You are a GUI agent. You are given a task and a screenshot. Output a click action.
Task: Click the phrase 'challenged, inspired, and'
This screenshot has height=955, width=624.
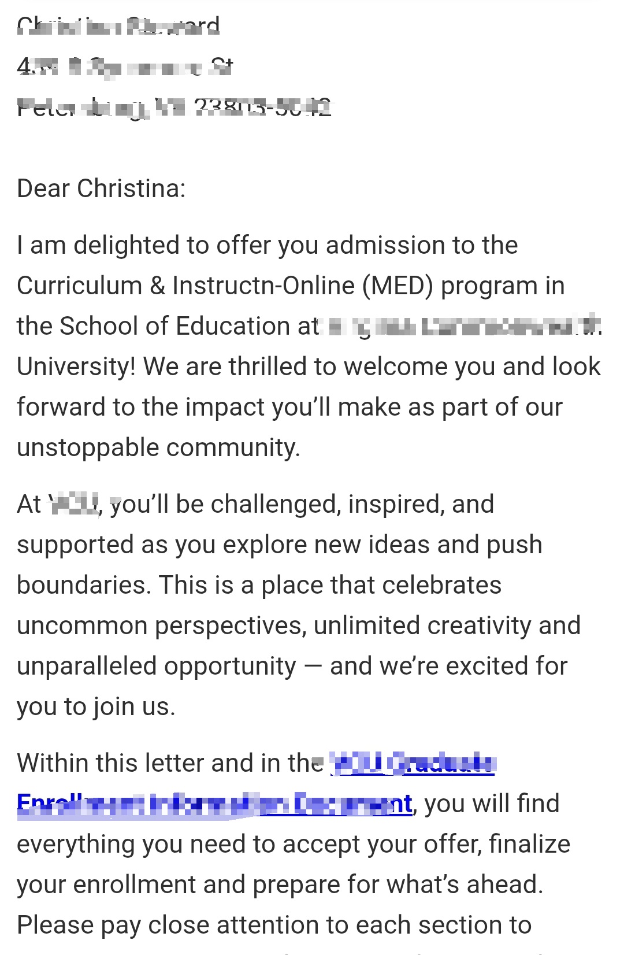point(352,505)
